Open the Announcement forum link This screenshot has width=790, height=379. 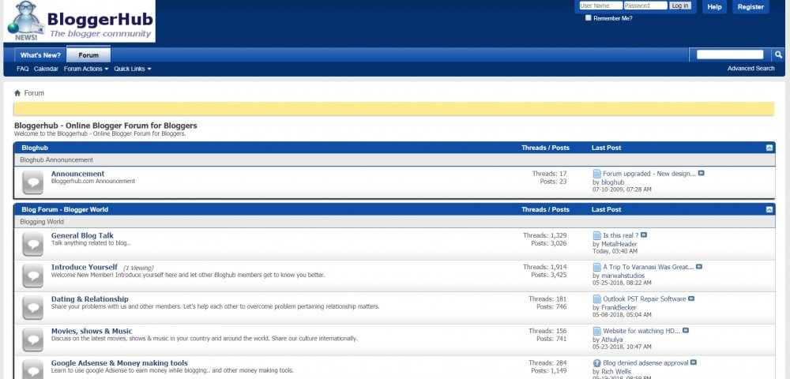click(77, 174)
